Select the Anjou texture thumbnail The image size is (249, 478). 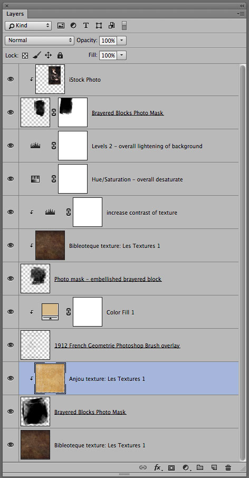pos(50,378)
